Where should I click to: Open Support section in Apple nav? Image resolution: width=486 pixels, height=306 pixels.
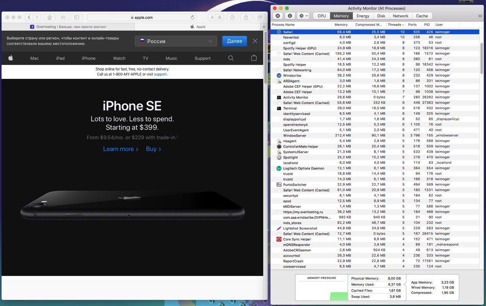(202, 58)
